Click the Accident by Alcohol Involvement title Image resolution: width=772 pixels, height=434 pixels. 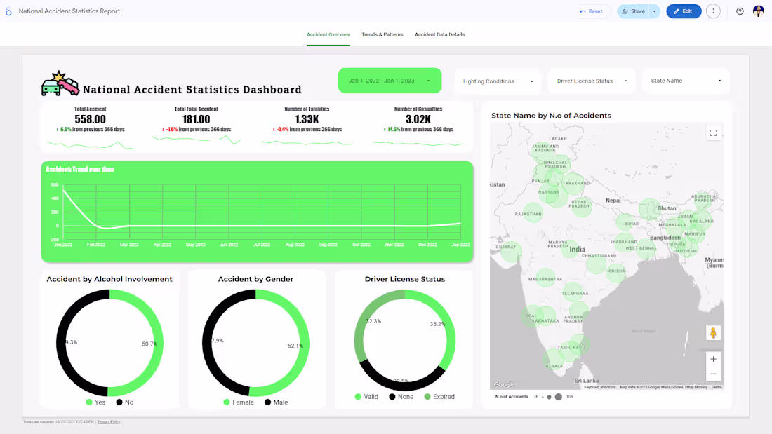pyautogui.click(x=109, y=279)
